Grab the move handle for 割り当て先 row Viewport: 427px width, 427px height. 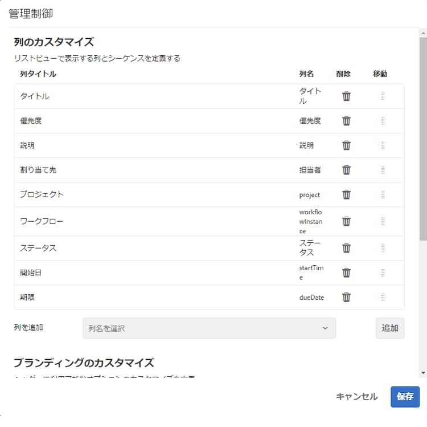pyautogui.click(x=383, y=170)
